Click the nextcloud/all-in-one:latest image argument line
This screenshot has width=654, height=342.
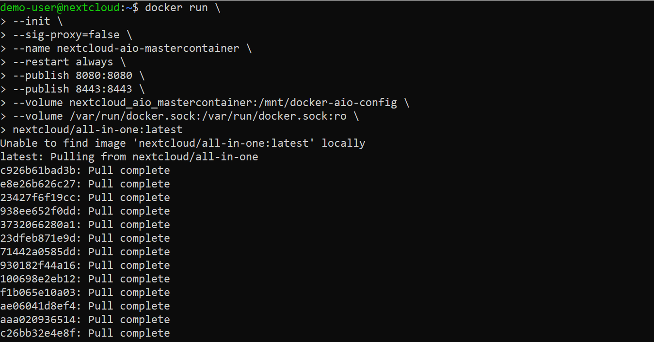tap(97, 130)
